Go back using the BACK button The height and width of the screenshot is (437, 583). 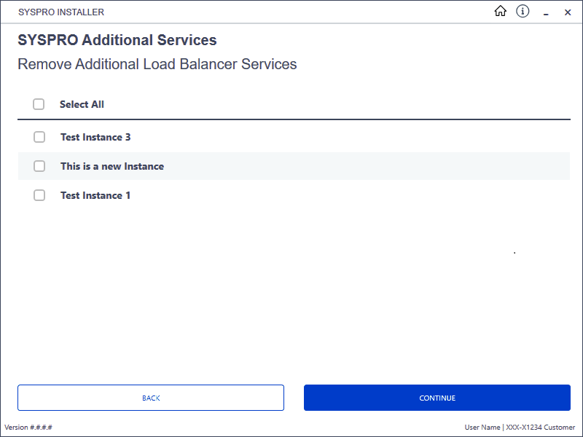pyautogui.click(x=151, y=398)
